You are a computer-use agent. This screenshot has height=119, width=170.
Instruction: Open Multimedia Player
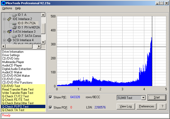pyautogui.click(x=23, y=62)
